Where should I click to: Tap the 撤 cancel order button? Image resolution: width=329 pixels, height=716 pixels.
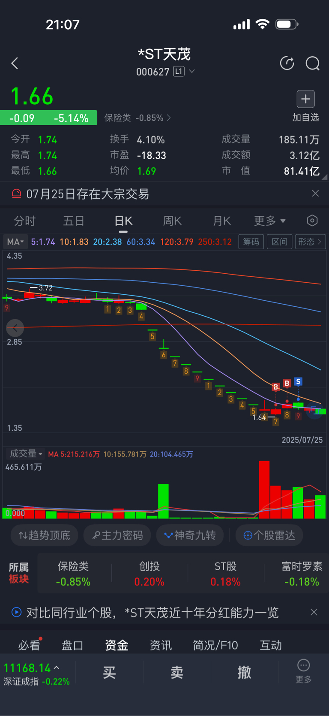(x=244, y=672)
